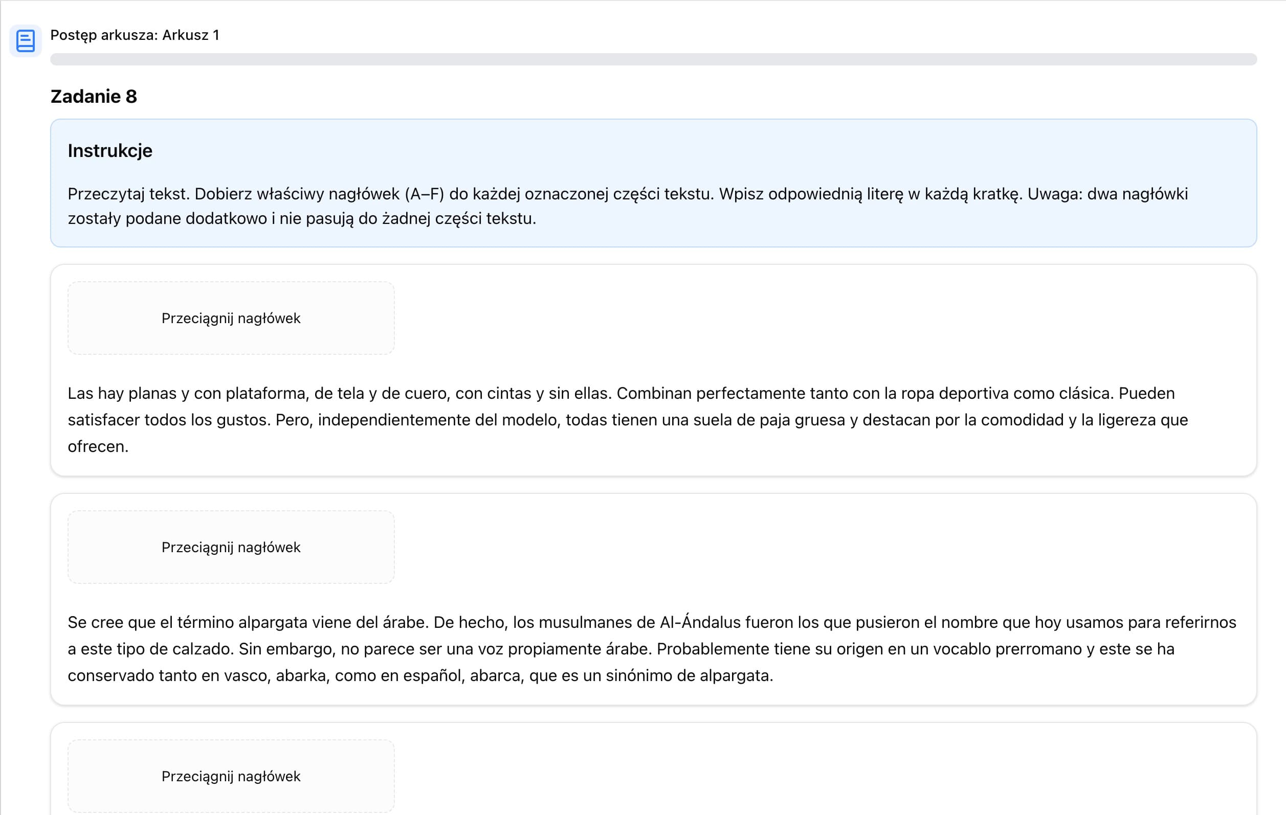
Task: Click 'Uwaga: dwa nagłówki' in the instructions
Action: click(1107, 194)
